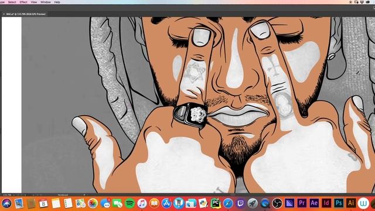Launch OBS Studio from the Dock
375x211 pixels.
pos(277,203)
